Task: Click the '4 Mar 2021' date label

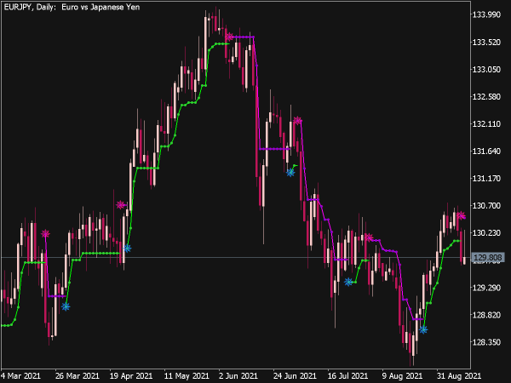Action: click(20, 376)
